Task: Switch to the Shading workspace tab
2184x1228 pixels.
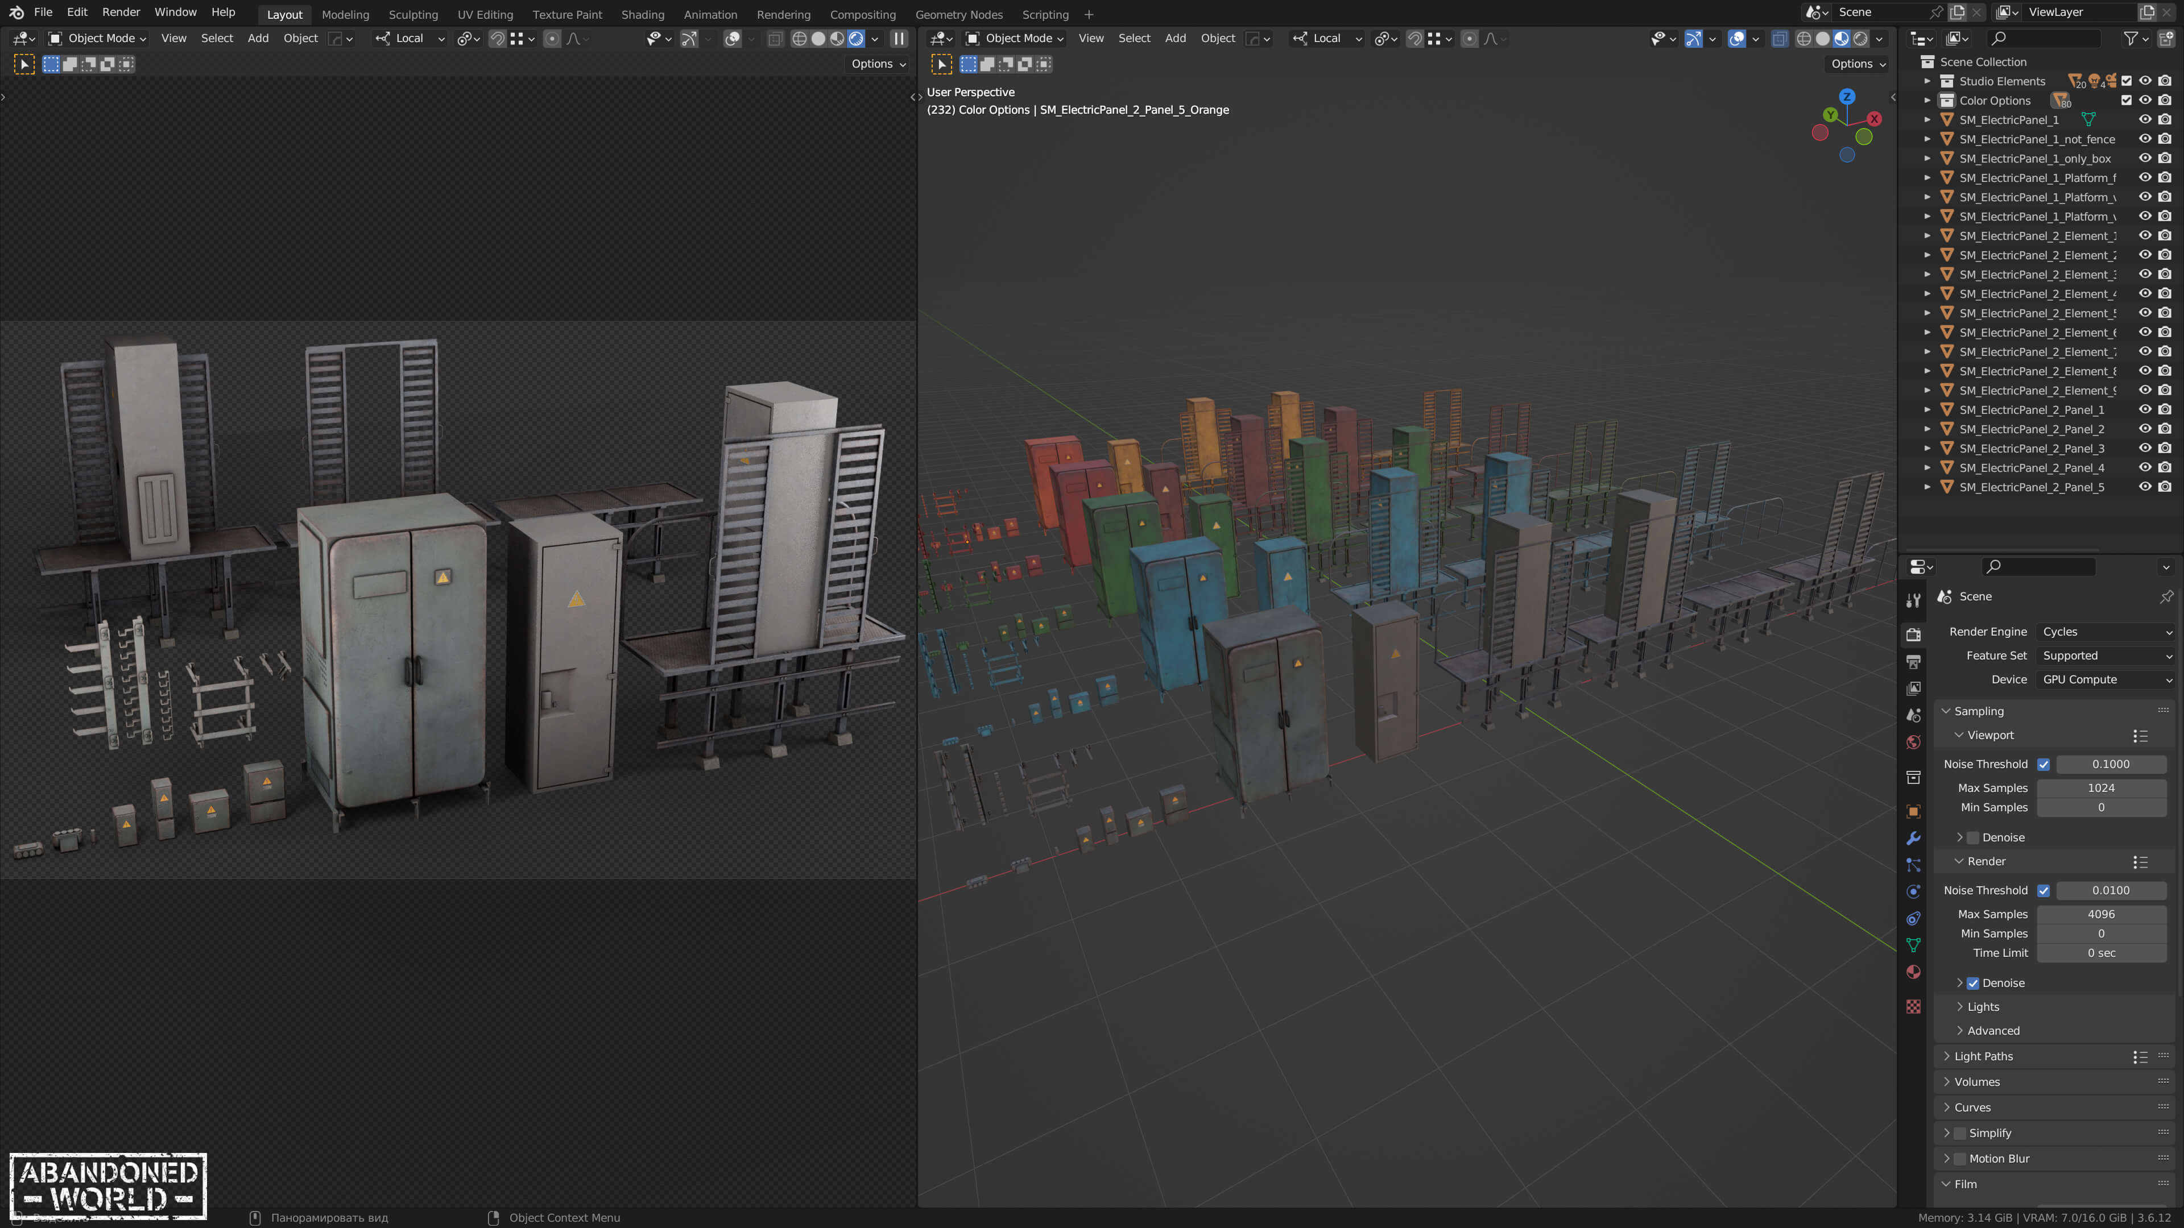Action: (x=642, y=14)
